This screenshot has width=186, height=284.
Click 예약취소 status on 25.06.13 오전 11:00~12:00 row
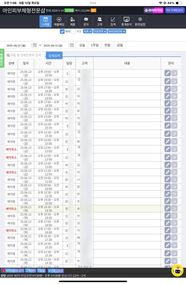pos(11,172)
